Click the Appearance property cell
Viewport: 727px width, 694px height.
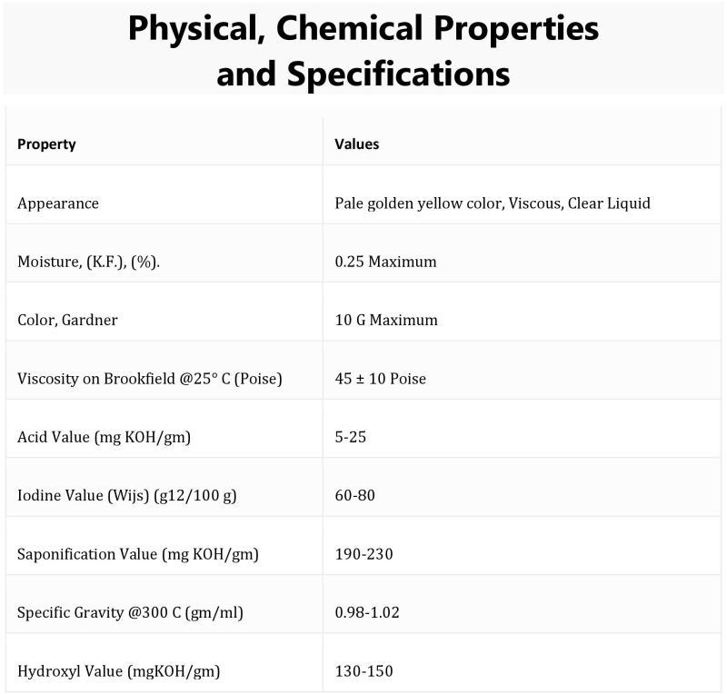click(x=58, y=203)
